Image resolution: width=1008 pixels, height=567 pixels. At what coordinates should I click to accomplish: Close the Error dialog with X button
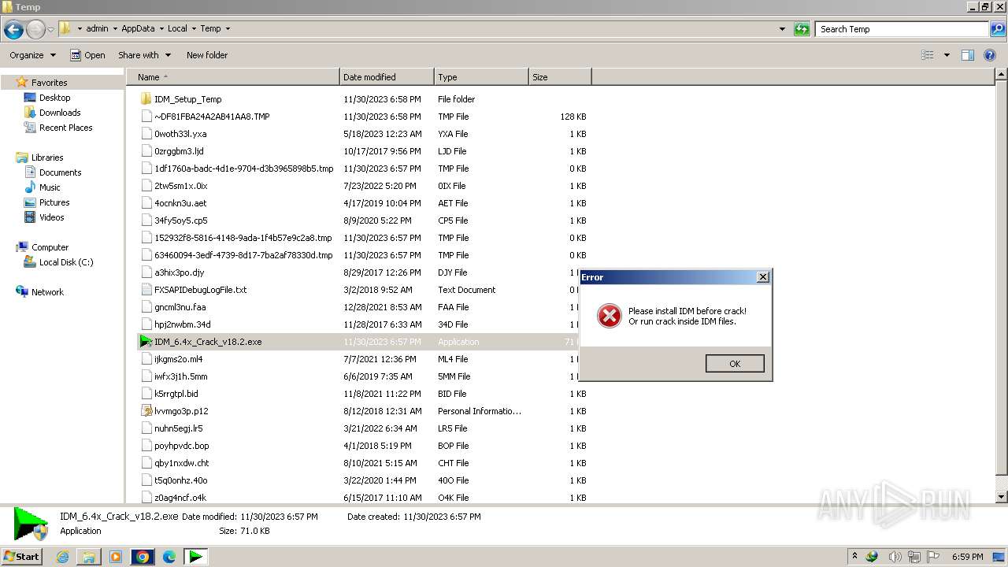click(762, 277)
